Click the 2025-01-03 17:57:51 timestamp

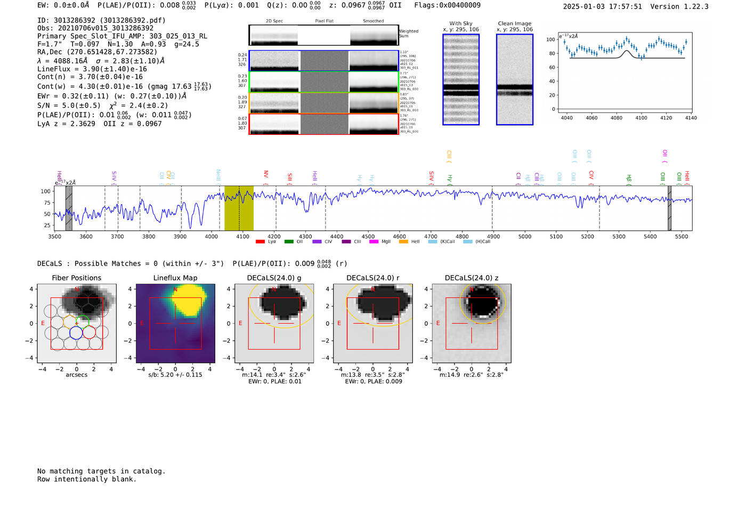[603, 6]
